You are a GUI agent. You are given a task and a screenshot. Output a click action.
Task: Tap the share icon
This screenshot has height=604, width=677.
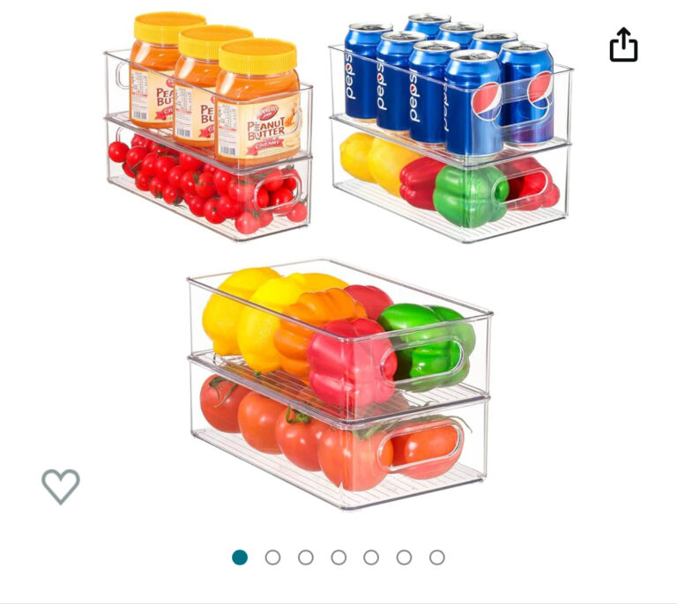pyautogui.click(x=623, y=44)
